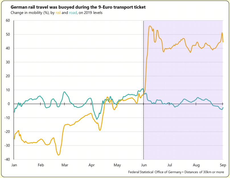Click the -40 y-axis label

(7, 159)
